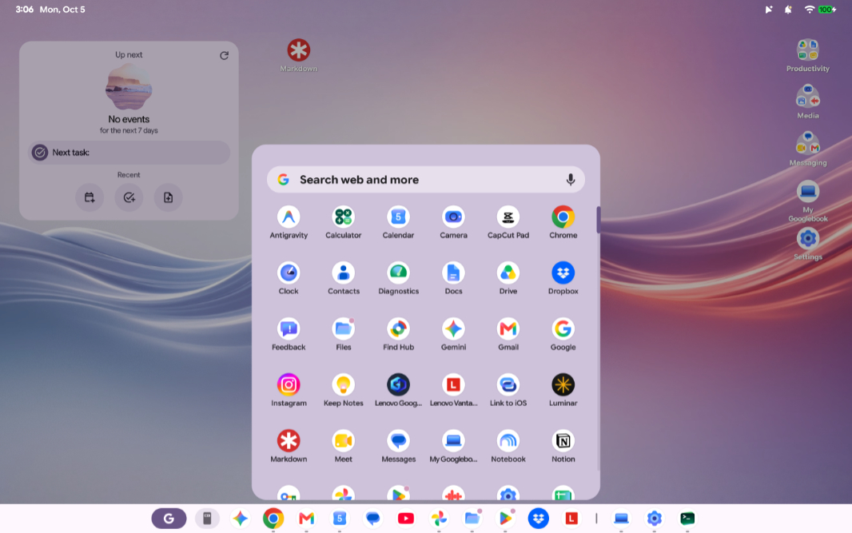Open Calendar in the launcher grid

coord(398,217)
